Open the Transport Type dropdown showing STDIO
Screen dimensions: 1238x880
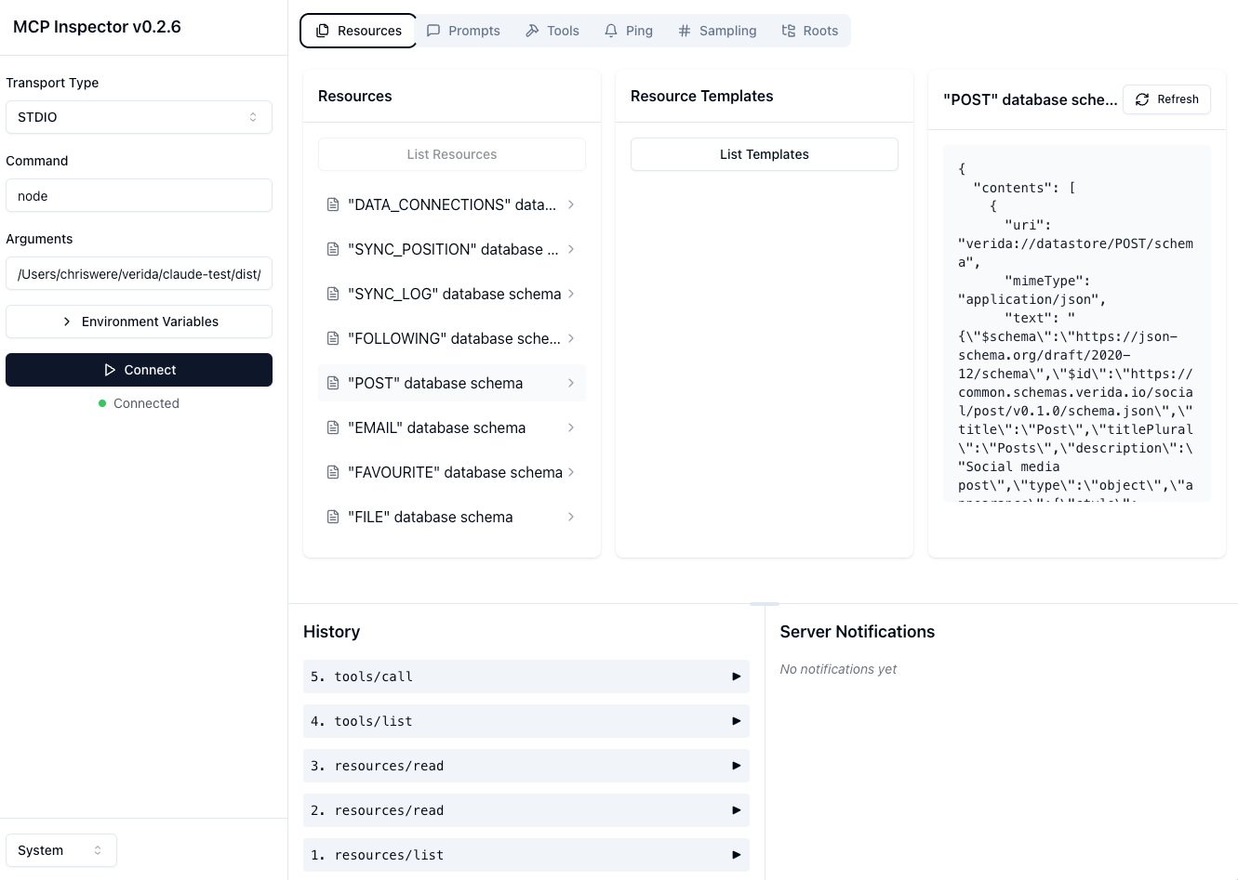[139, 116]
